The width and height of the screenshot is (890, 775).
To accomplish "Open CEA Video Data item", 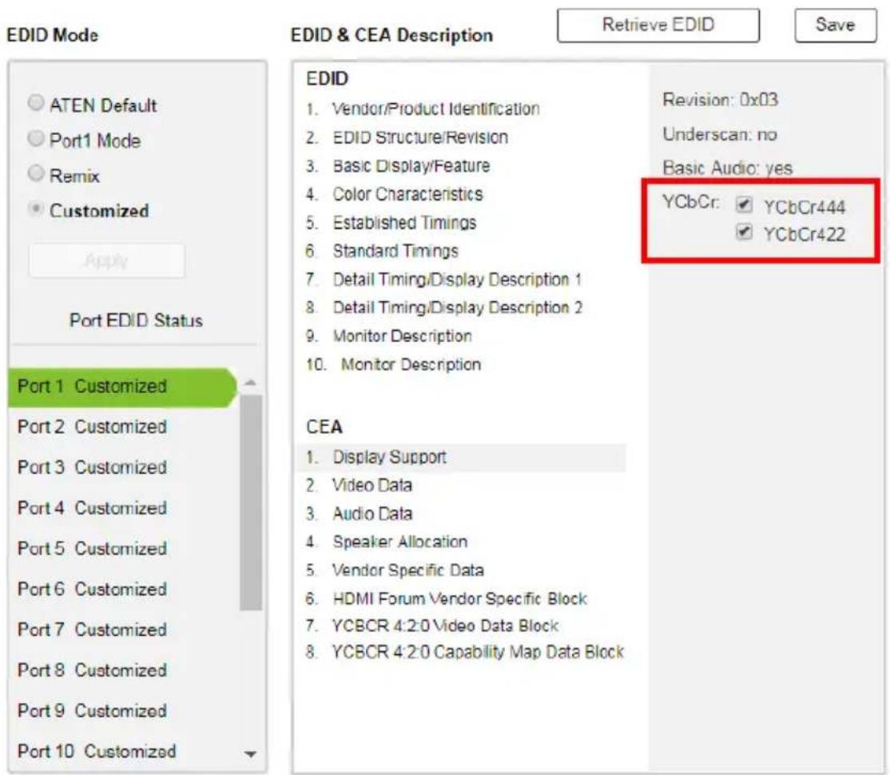I will [x=359, y=486].
